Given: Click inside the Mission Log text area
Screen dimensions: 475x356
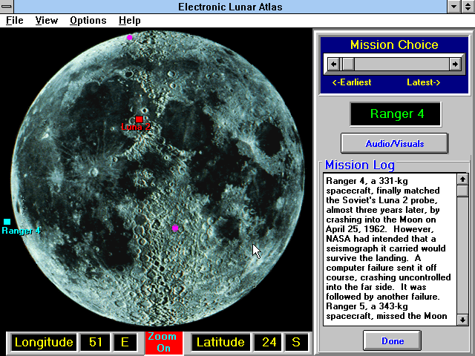Looking at the screenshot, I should point(390,249).
